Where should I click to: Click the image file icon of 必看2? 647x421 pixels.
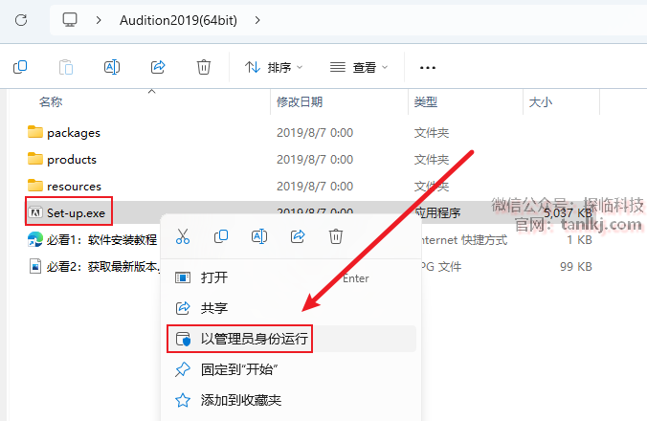click(x=35, y=266)
